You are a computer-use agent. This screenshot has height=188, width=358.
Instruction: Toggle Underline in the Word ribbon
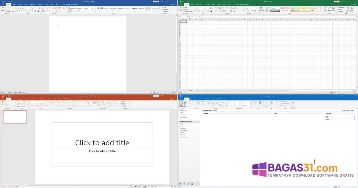22,11
